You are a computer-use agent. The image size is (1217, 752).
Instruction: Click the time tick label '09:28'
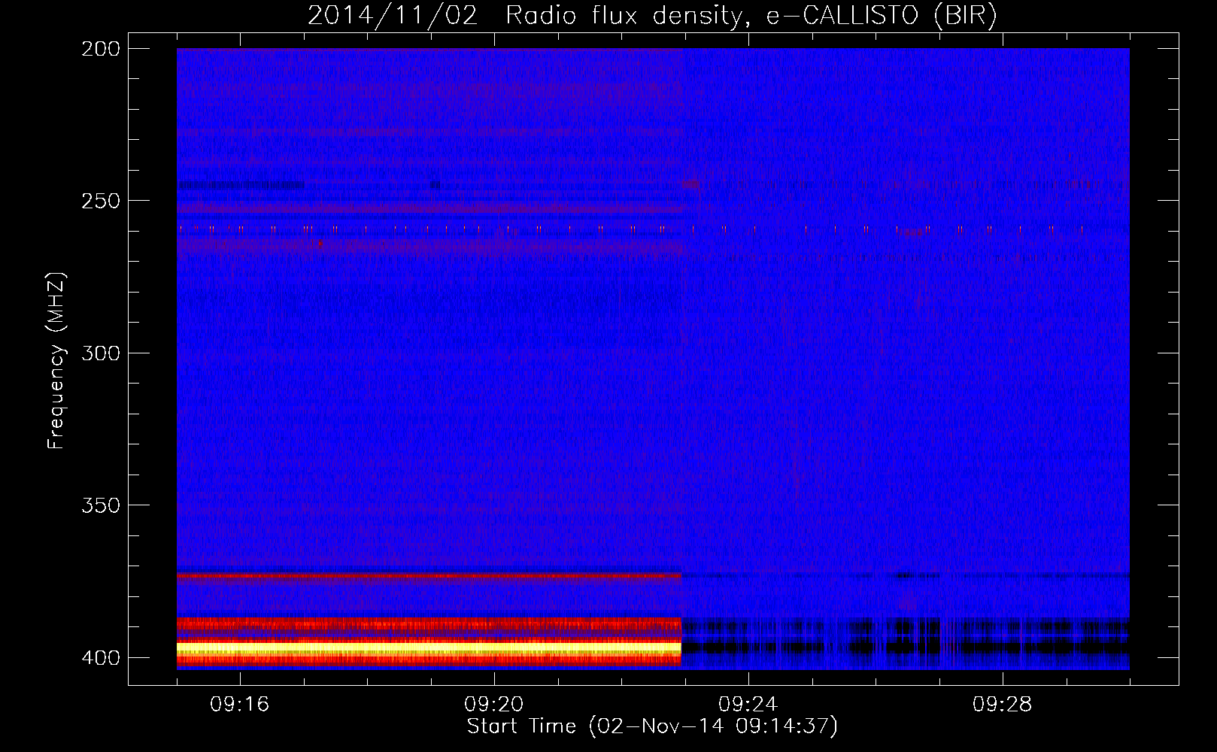(x=1003, y=705)
